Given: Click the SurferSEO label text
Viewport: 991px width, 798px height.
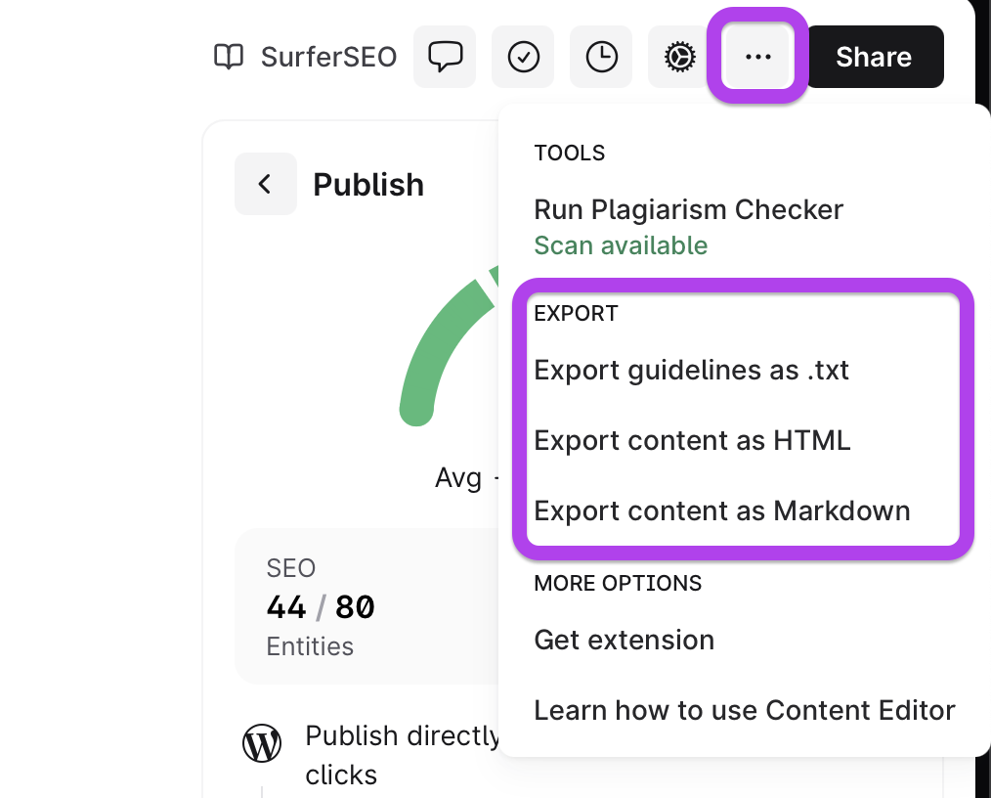Looking at the screenshot, I should [x=328, y=57].
